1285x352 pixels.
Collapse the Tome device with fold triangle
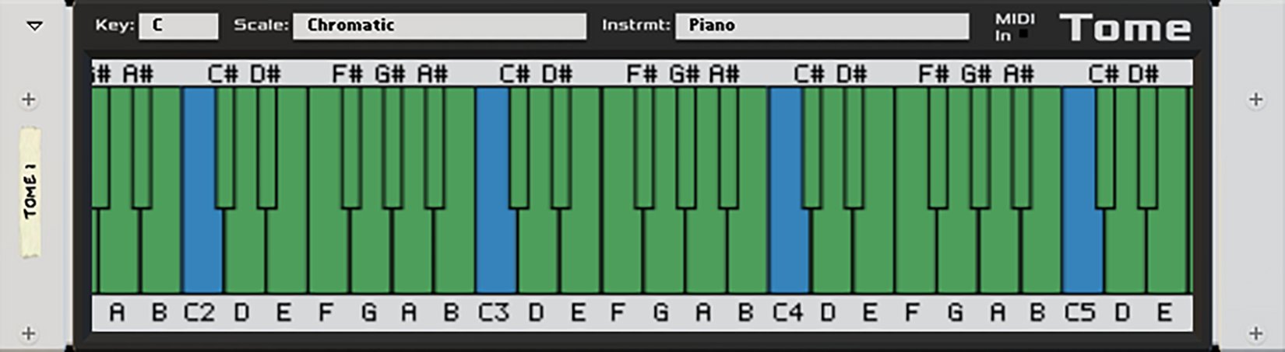pos(34,26)
